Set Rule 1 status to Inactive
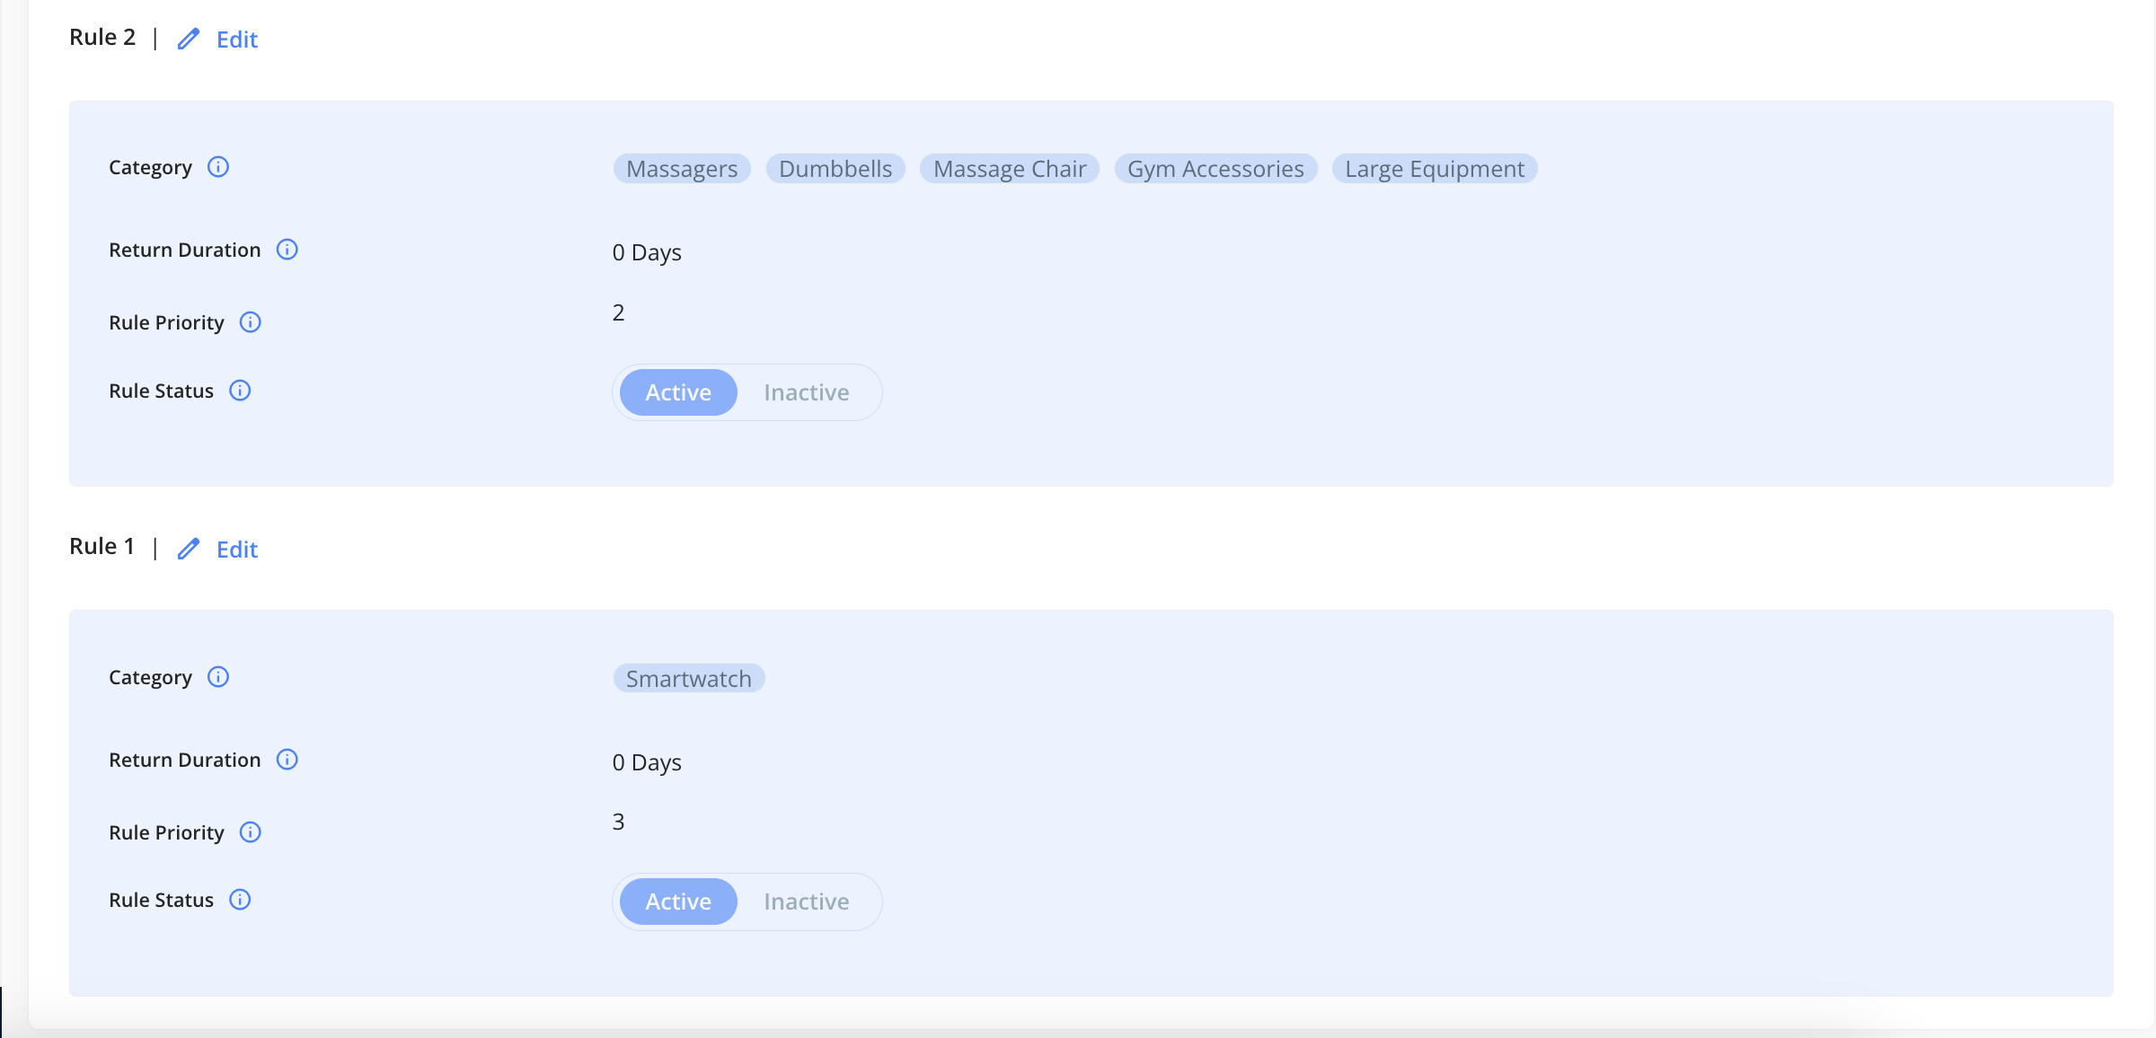 pos(807,902)
